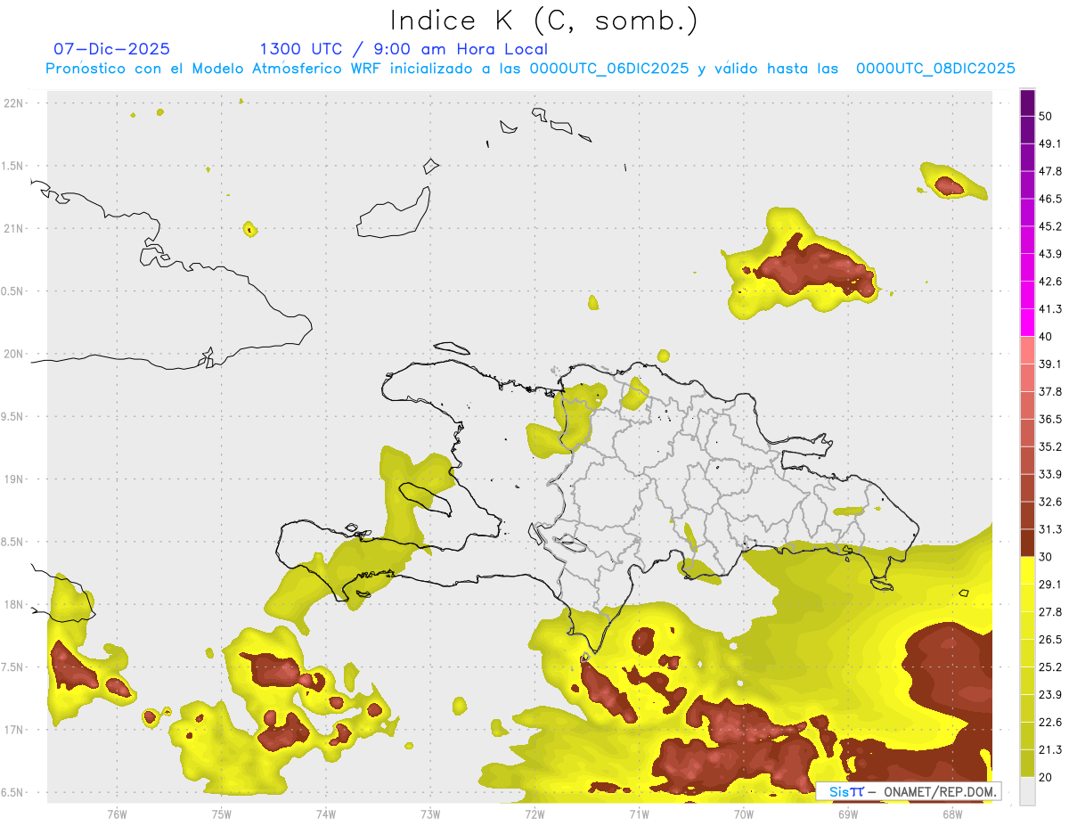Click the colorbar value '31.3'
This screenshot has width=1069, height=826.
click(x=1050, y=529)
